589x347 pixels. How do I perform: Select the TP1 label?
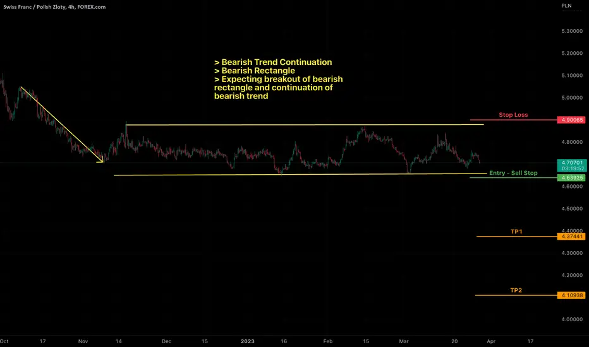pyautogui.click(x=516, y=232)
